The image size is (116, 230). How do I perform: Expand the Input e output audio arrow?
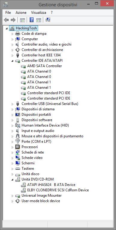tap(13, 131)
